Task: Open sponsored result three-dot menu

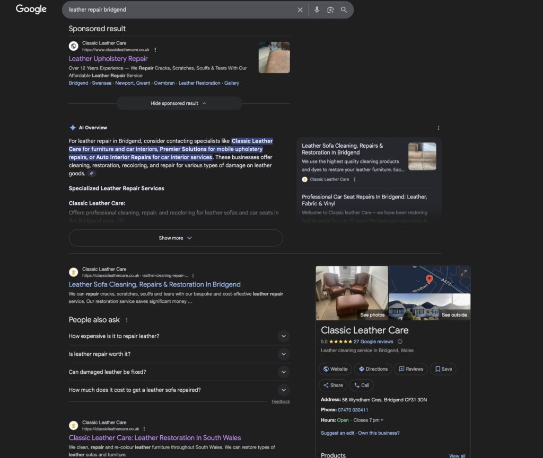Action: click(x=155, y=50)
